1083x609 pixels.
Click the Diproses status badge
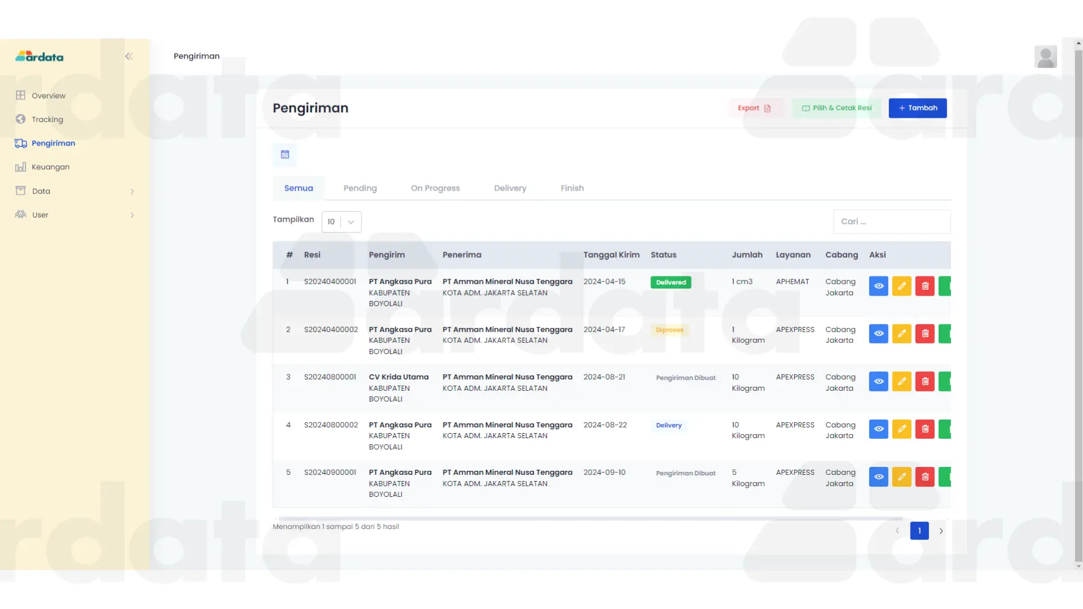pyautogui.click(x=670, y=330)
